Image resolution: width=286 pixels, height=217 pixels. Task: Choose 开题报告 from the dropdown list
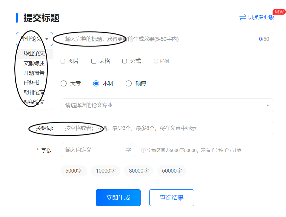click(x=34, y=73)
